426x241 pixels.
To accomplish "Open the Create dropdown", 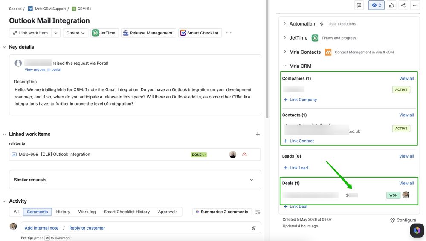I will click(x=75, y=33).
